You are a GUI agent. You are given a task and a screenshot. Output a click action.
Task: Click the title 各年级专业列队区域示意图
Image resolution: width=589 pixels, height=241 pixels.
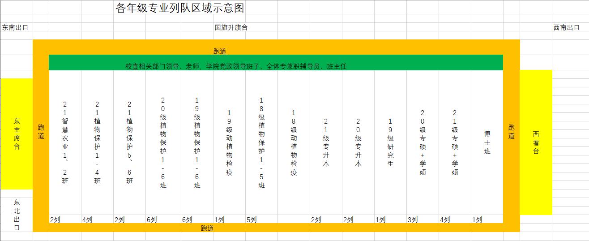click(x=180, y=8)
